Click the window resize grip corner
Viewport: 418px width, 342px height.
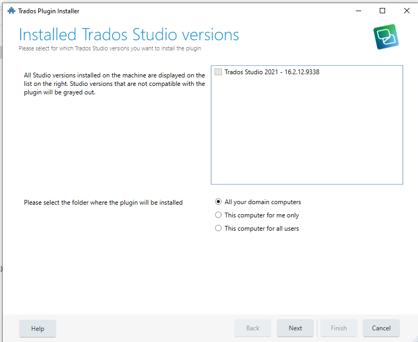[x=414, y=338]
